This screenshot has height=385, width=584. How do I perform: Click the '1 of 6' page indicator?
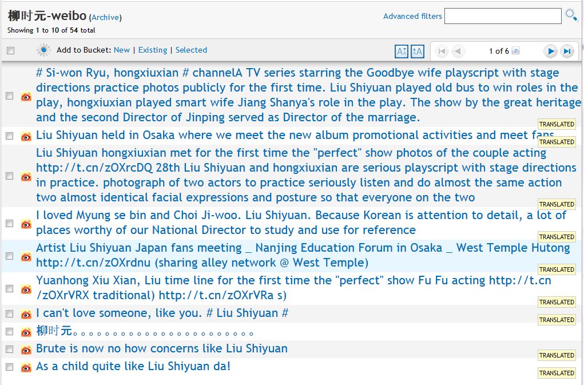tap(499, 51)
